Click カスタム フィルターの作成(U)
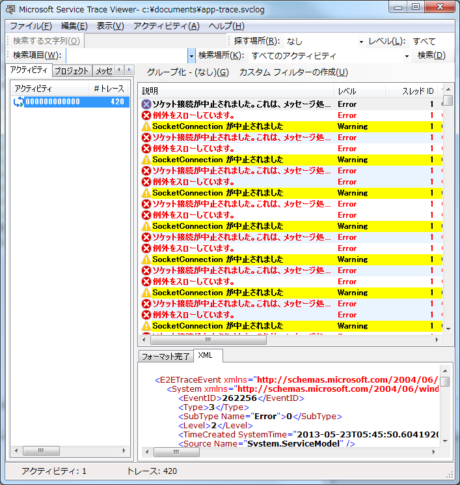This screenshot has width=460, height=485. [293, 72]
